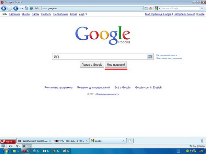This screenshot has width=206, height=154.
Task: Click the green flower tray icon
Action: (x=187, y=151)
